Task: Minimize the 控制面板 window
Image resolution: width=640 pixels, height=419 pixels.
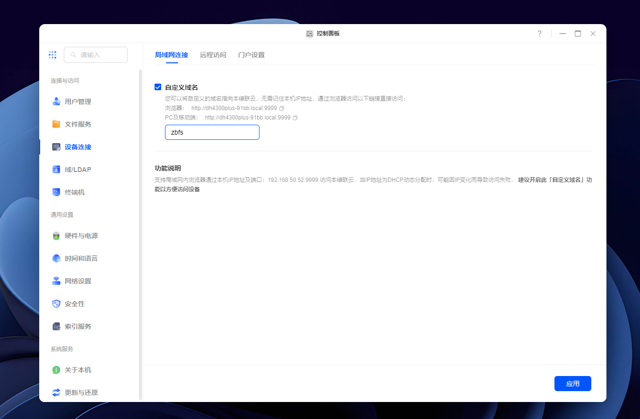Action: click(x=562, y=34)
